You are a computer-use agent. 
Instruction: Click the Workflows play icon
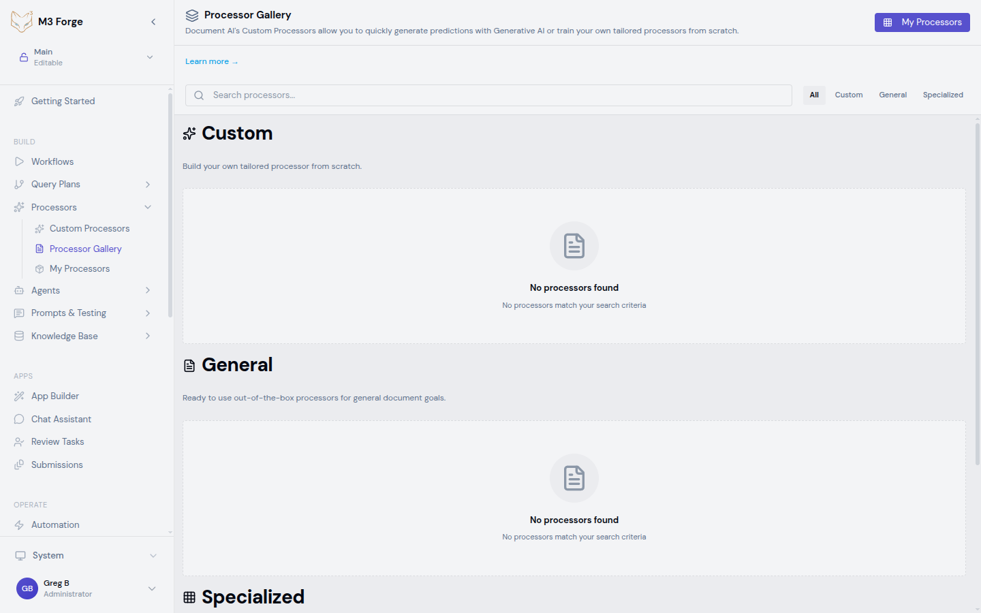[19, 162]
